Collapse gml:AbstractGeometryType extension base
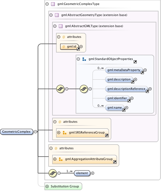The width and height of the screenshot is (161, 191). (51, 15)
